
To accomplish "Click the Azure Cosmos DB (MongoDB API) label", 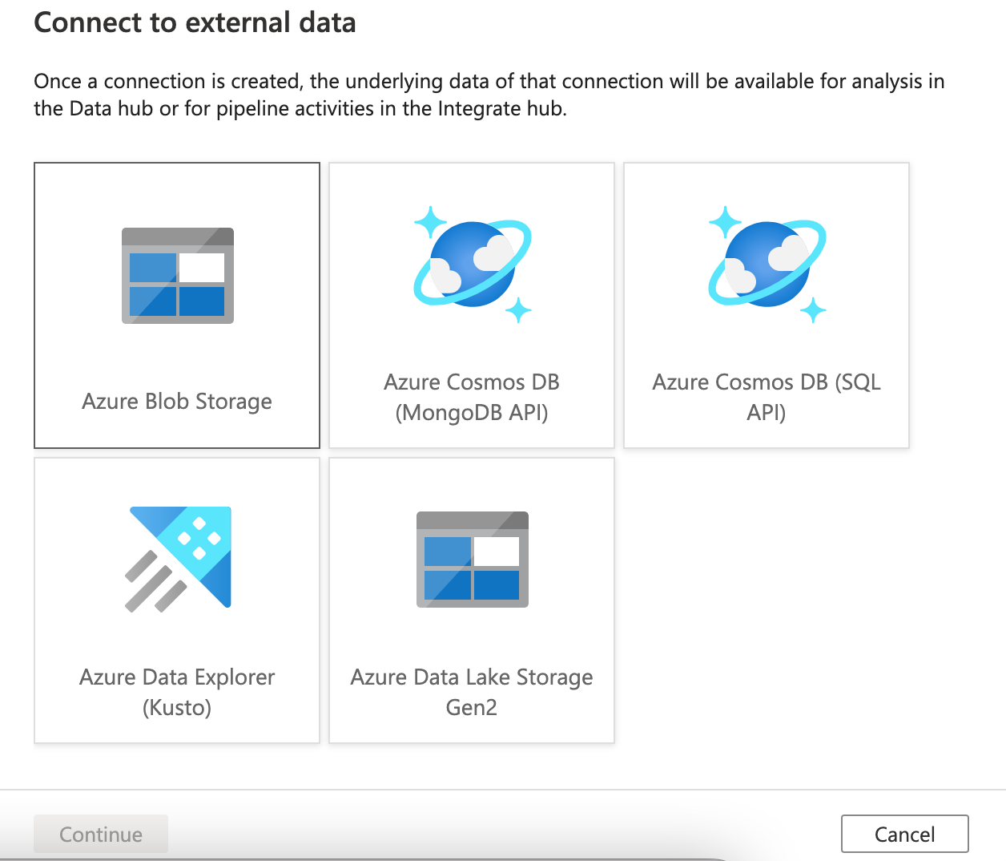I will click(x=471, y=397).
